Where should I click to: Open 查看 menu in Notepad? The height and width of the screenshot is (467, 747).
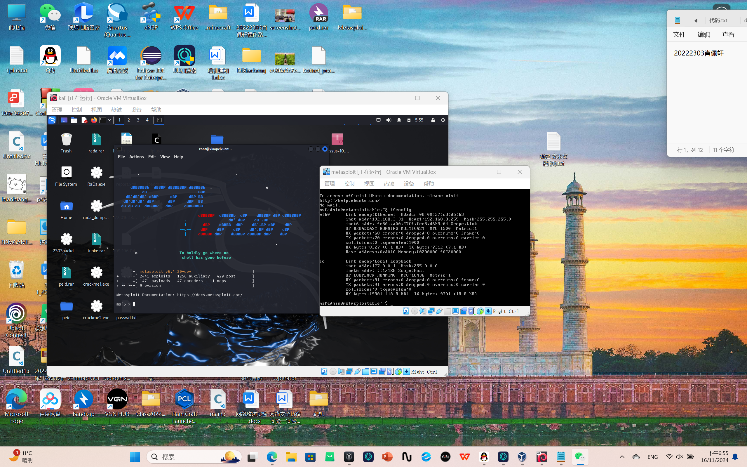[x=728, y=34]
